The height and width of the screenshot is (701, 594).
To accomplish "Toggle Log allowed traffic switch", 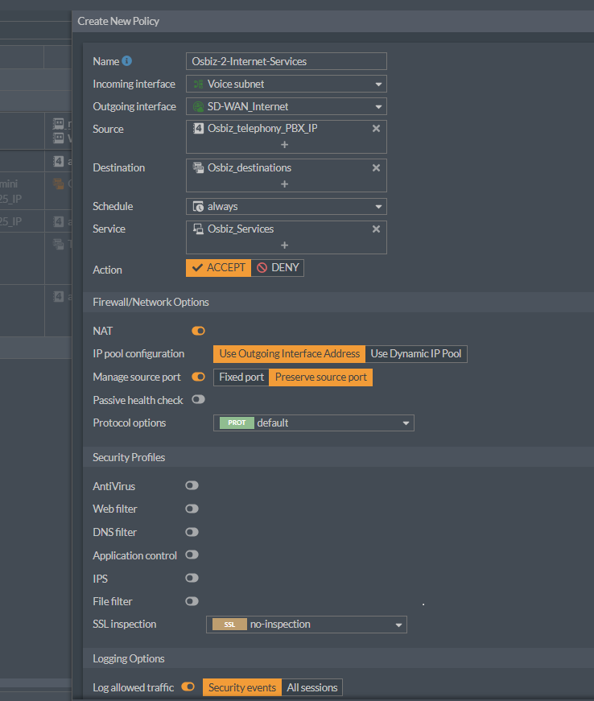I will coord(188,687).
